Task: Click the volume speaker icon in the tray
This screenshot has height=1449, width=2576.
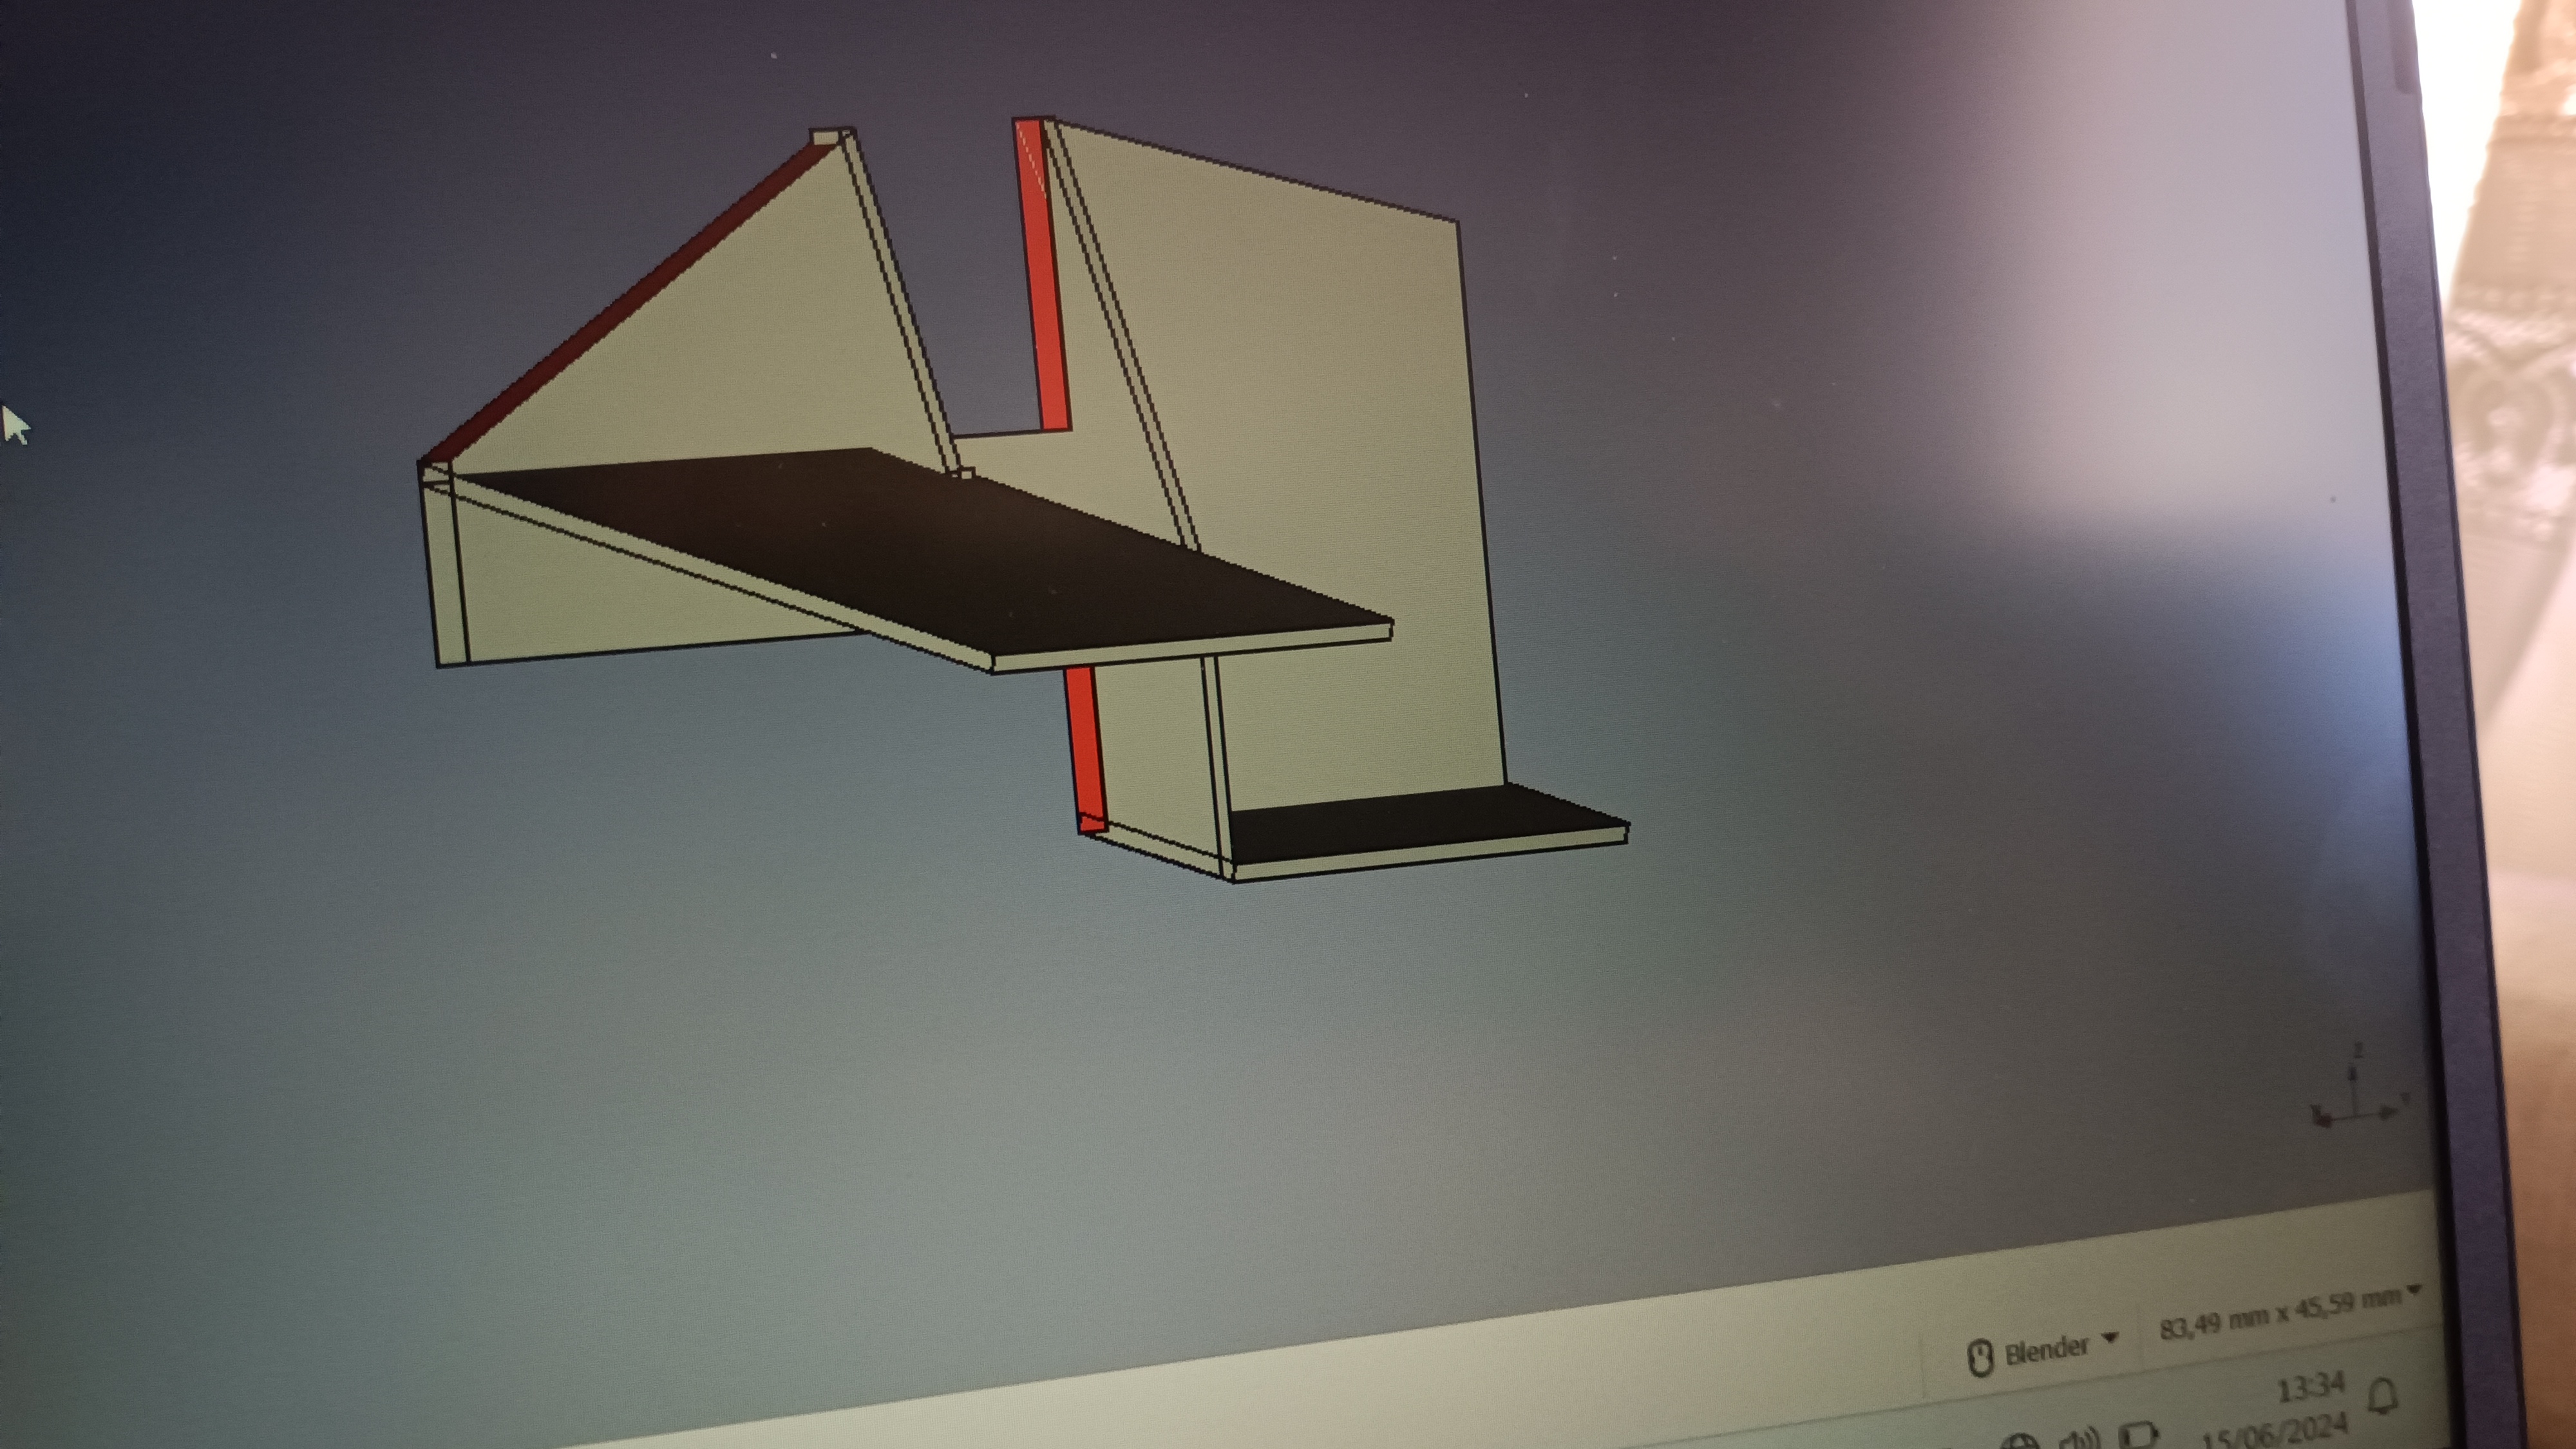Action: (x=2081, y=1438)
